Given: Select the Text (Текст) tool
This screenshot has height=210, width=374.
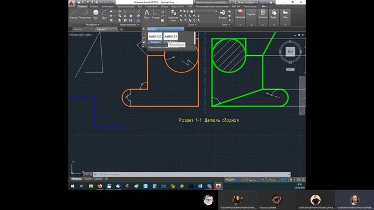Looking at the screenshot, I should click(147, 14).
